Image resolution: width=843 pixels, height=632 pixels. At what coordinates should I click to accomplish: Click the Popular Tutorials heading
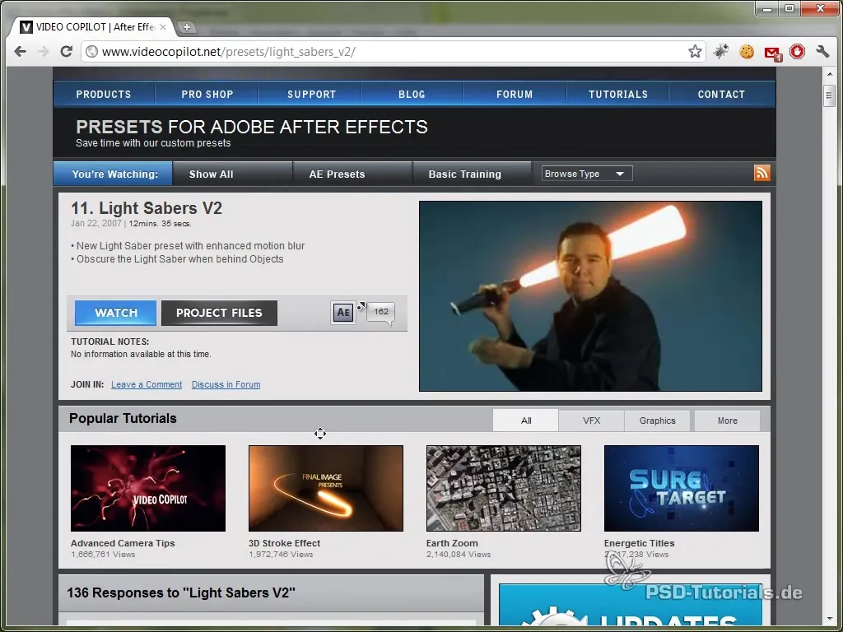pyautogui.click(x=123, y=418)
